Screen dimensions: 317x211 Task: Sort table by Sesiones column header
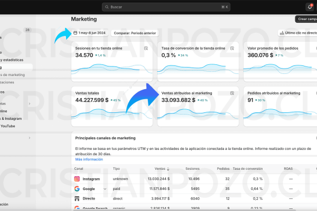pyautogui.click(x=192, y=169)
